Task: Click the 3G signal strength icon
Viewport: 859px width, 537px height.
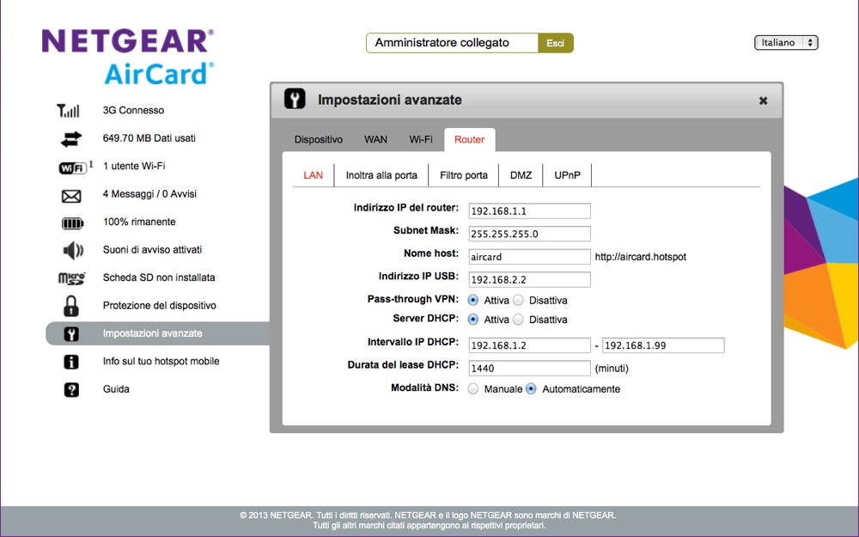Action: coord(69,111)
